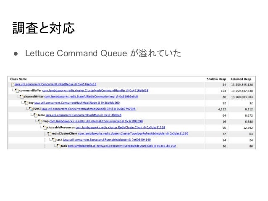Viewport: 268px width, 201px height.
Task: Open the ConcurrentHashMap$Node[1024] array link
Action: click(x=88, y=109)
